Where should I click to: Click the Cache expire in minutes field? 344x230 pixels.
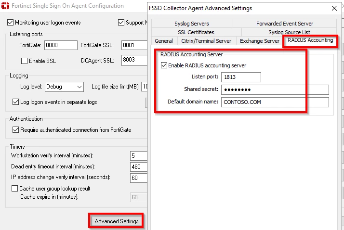pyautogui.click(x=138, y=197)
